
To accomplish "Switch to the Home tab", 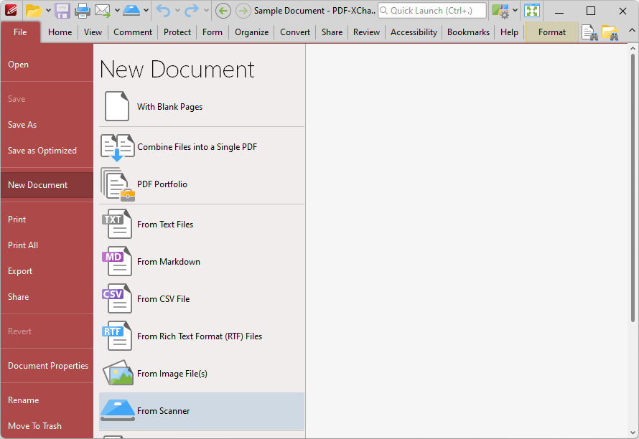I will click(x=60, y=32).
